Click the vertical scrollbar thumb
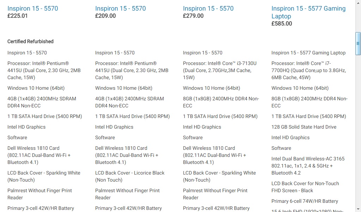This screenshot has width=361, height=212. (358, 43)
